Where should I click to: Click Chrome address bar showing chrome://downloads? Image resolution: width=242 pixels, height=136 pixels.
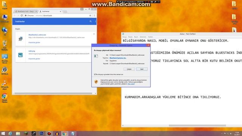tap(57, 15)
